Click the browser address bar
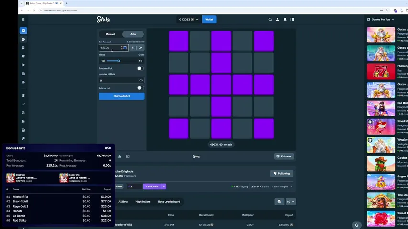Viewport: 408px width, 229px height. (x=208, y=10)
